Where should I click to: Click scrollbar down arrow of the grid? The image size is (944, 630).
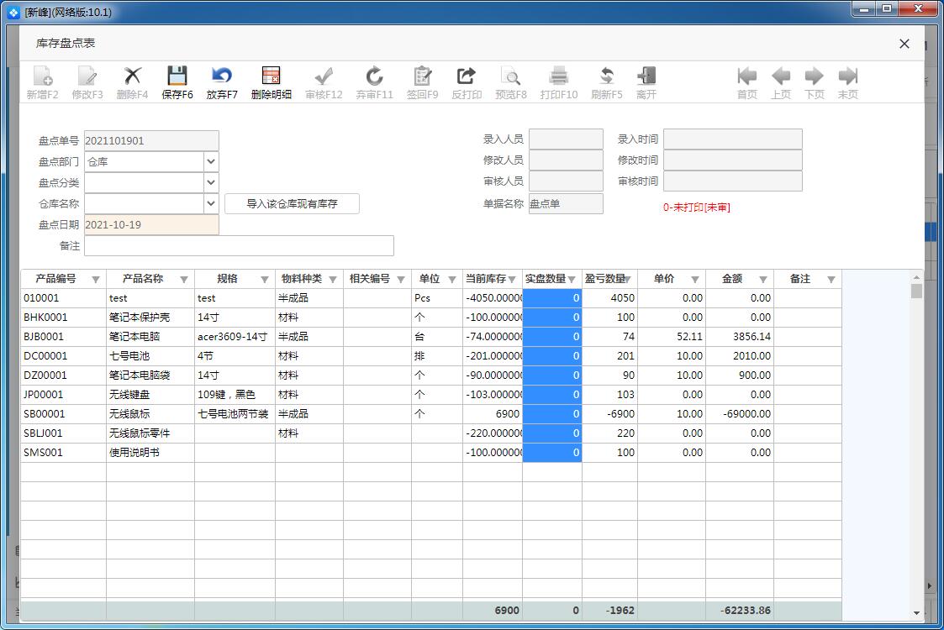tap(916, 613)
